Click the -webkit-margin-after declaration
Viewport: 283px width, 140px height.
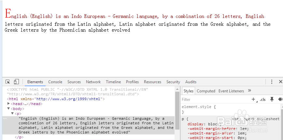point(217,133)
